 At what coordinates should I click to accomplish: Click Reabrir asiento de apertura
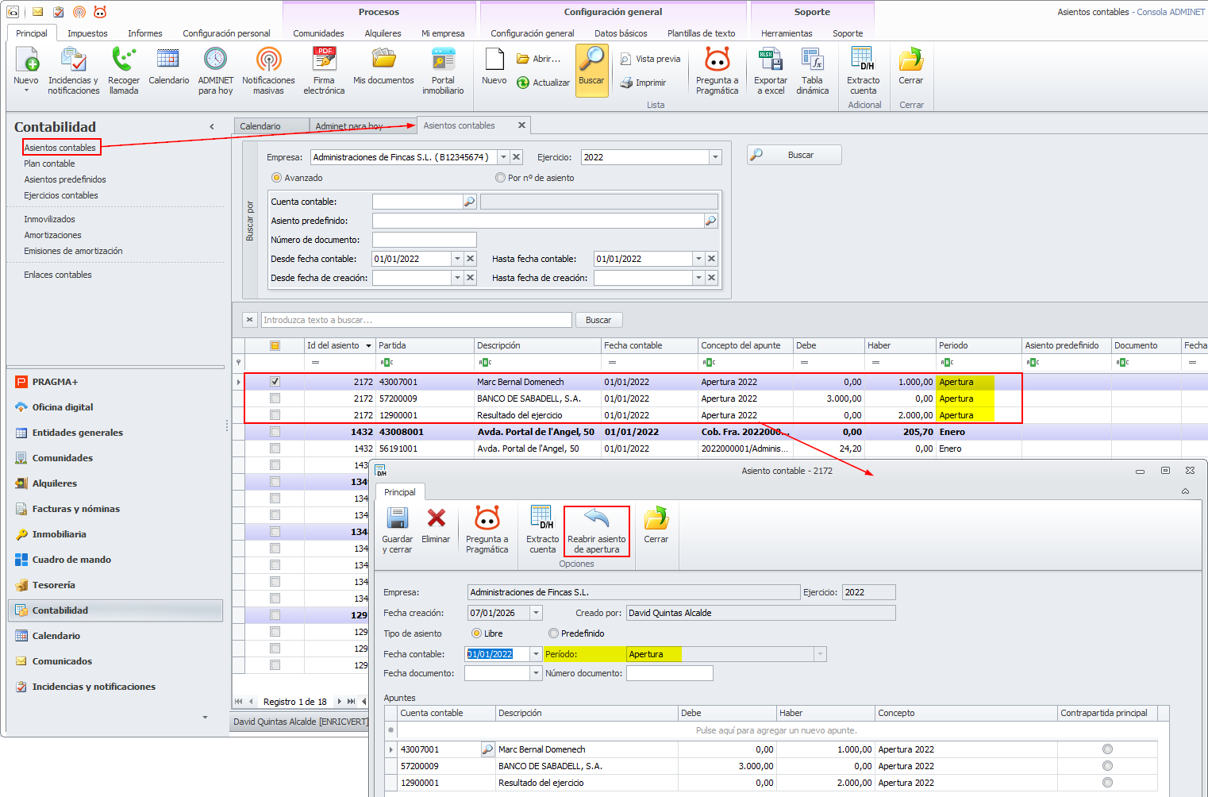coord(596,531)
